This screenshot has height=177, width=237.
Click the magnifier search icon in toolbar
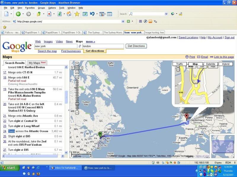131,14
